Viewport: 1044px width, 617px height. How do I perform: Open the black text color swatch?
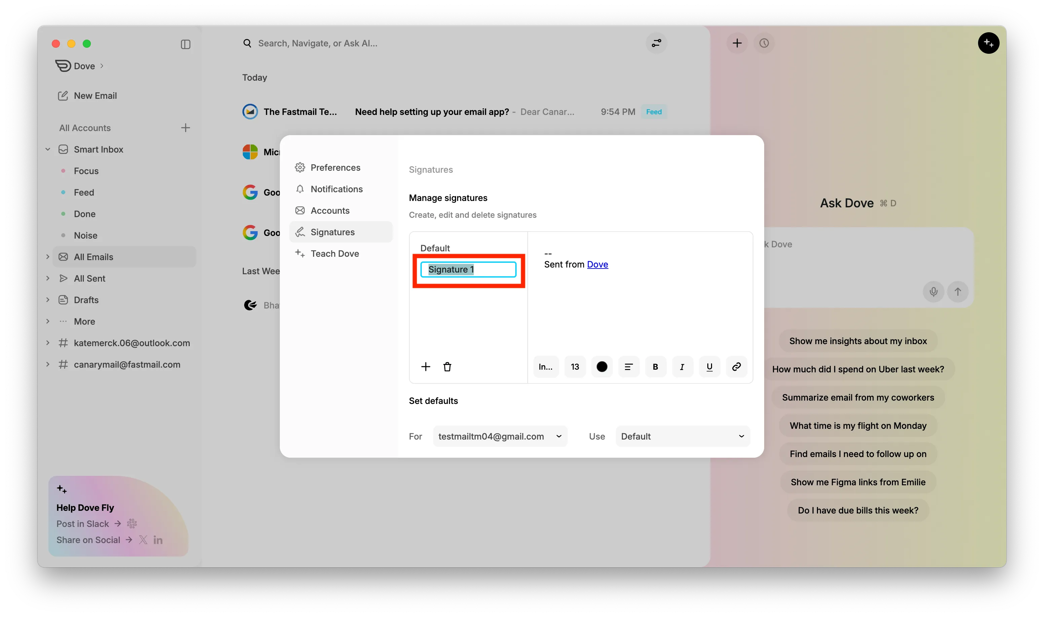[602, 367]
